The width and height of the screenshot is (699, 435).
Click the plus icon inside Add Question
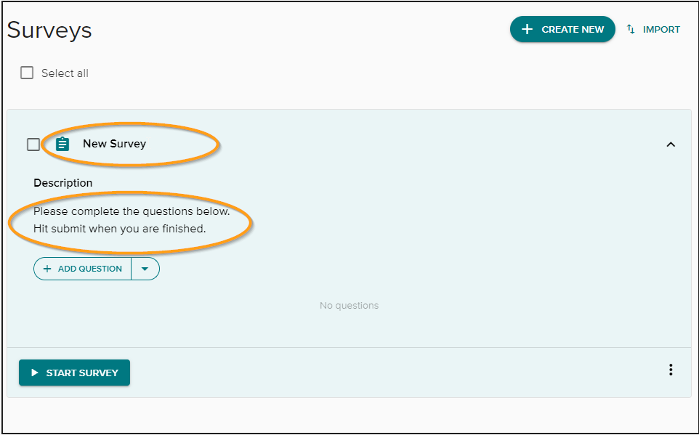[46, 268]
